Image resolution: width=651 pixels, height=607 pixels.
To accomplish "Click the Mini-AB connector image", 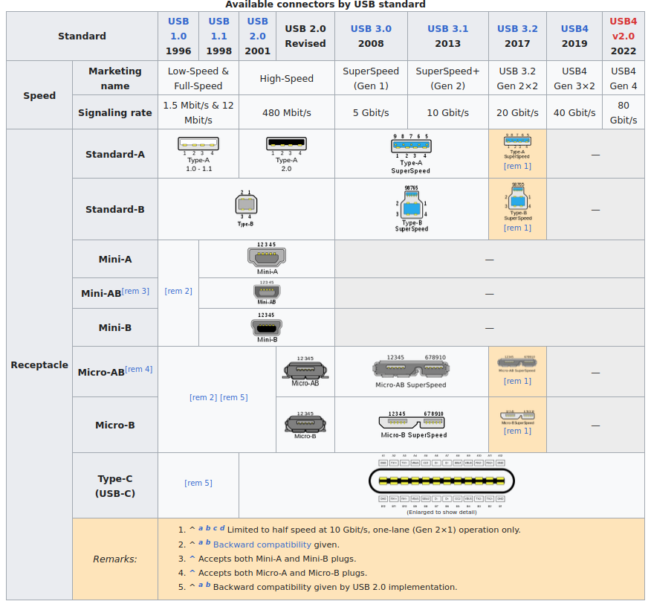I will [267, 292].
